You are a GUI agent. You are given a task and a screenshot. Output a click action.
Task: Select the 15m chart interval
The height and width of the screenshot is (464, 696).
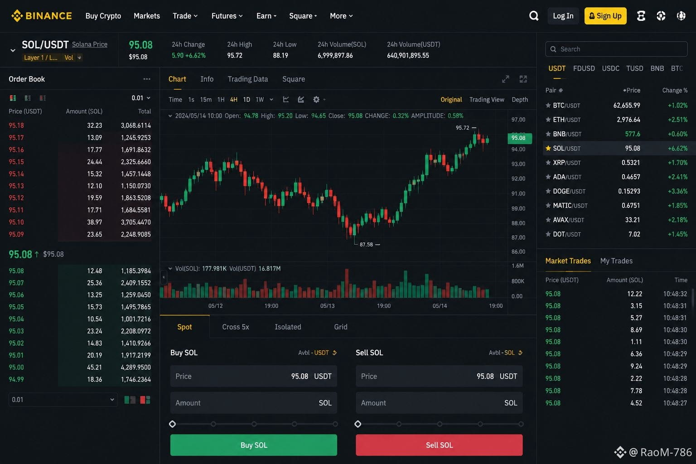pos(206,99)
